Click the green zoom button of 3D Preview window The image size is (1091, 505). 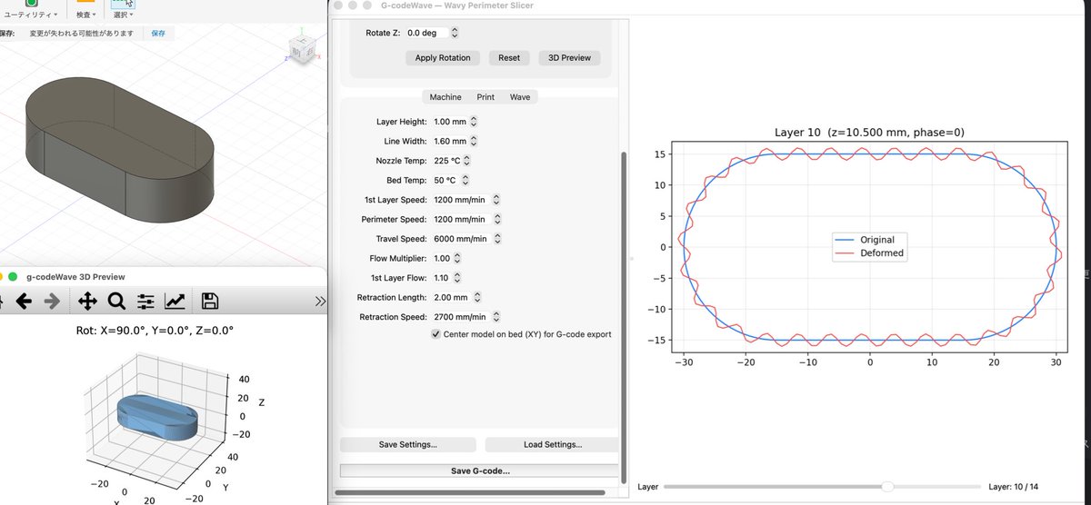[14, 276]
